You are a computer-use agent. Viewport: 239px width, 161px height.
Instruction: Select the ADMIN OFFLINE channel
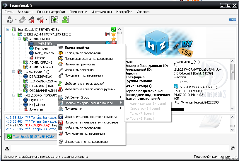(x=41, y=62)
